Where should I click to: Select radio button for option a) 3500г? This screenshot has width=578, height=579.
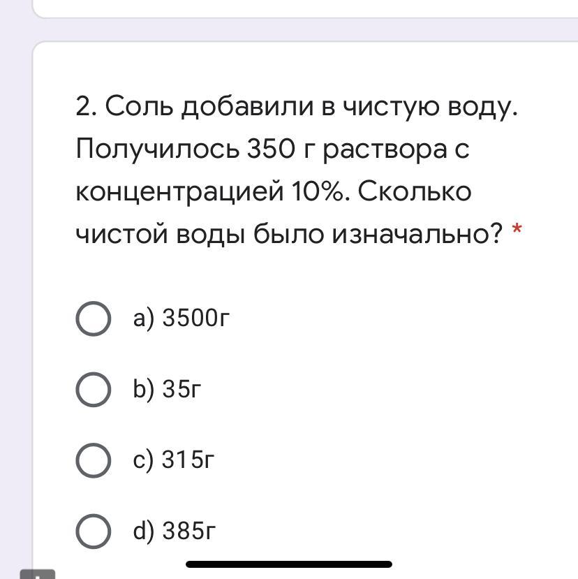pyautogui.click(x=93, y=319)
